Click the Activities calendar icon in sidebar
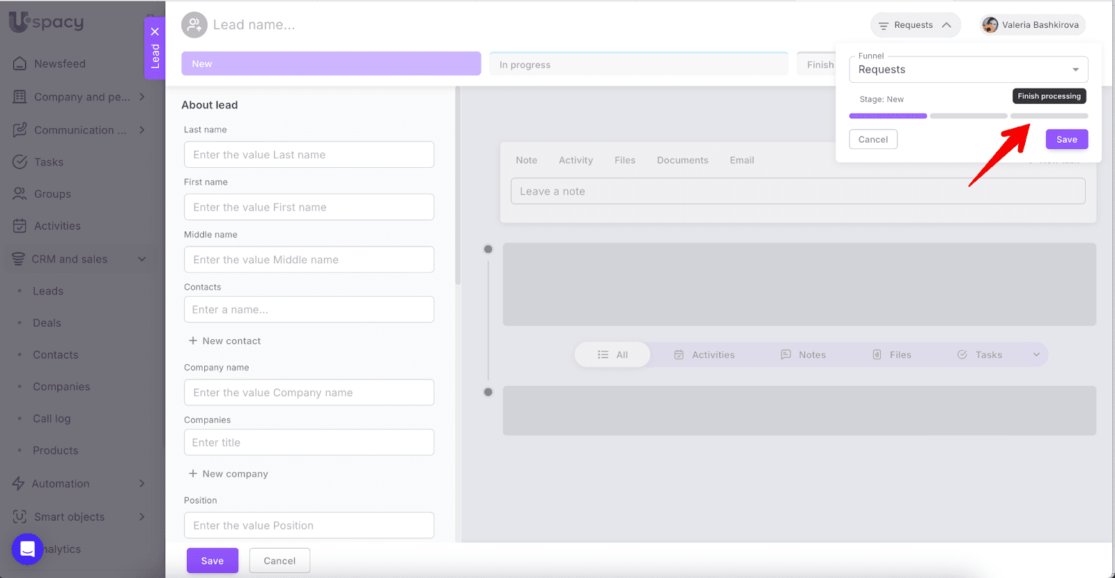The image size is (1115, 578). 20,226
